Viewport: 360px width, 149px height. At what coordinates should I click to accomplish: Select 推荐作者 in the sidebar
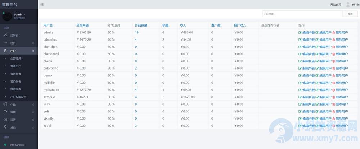click(15, 89)
